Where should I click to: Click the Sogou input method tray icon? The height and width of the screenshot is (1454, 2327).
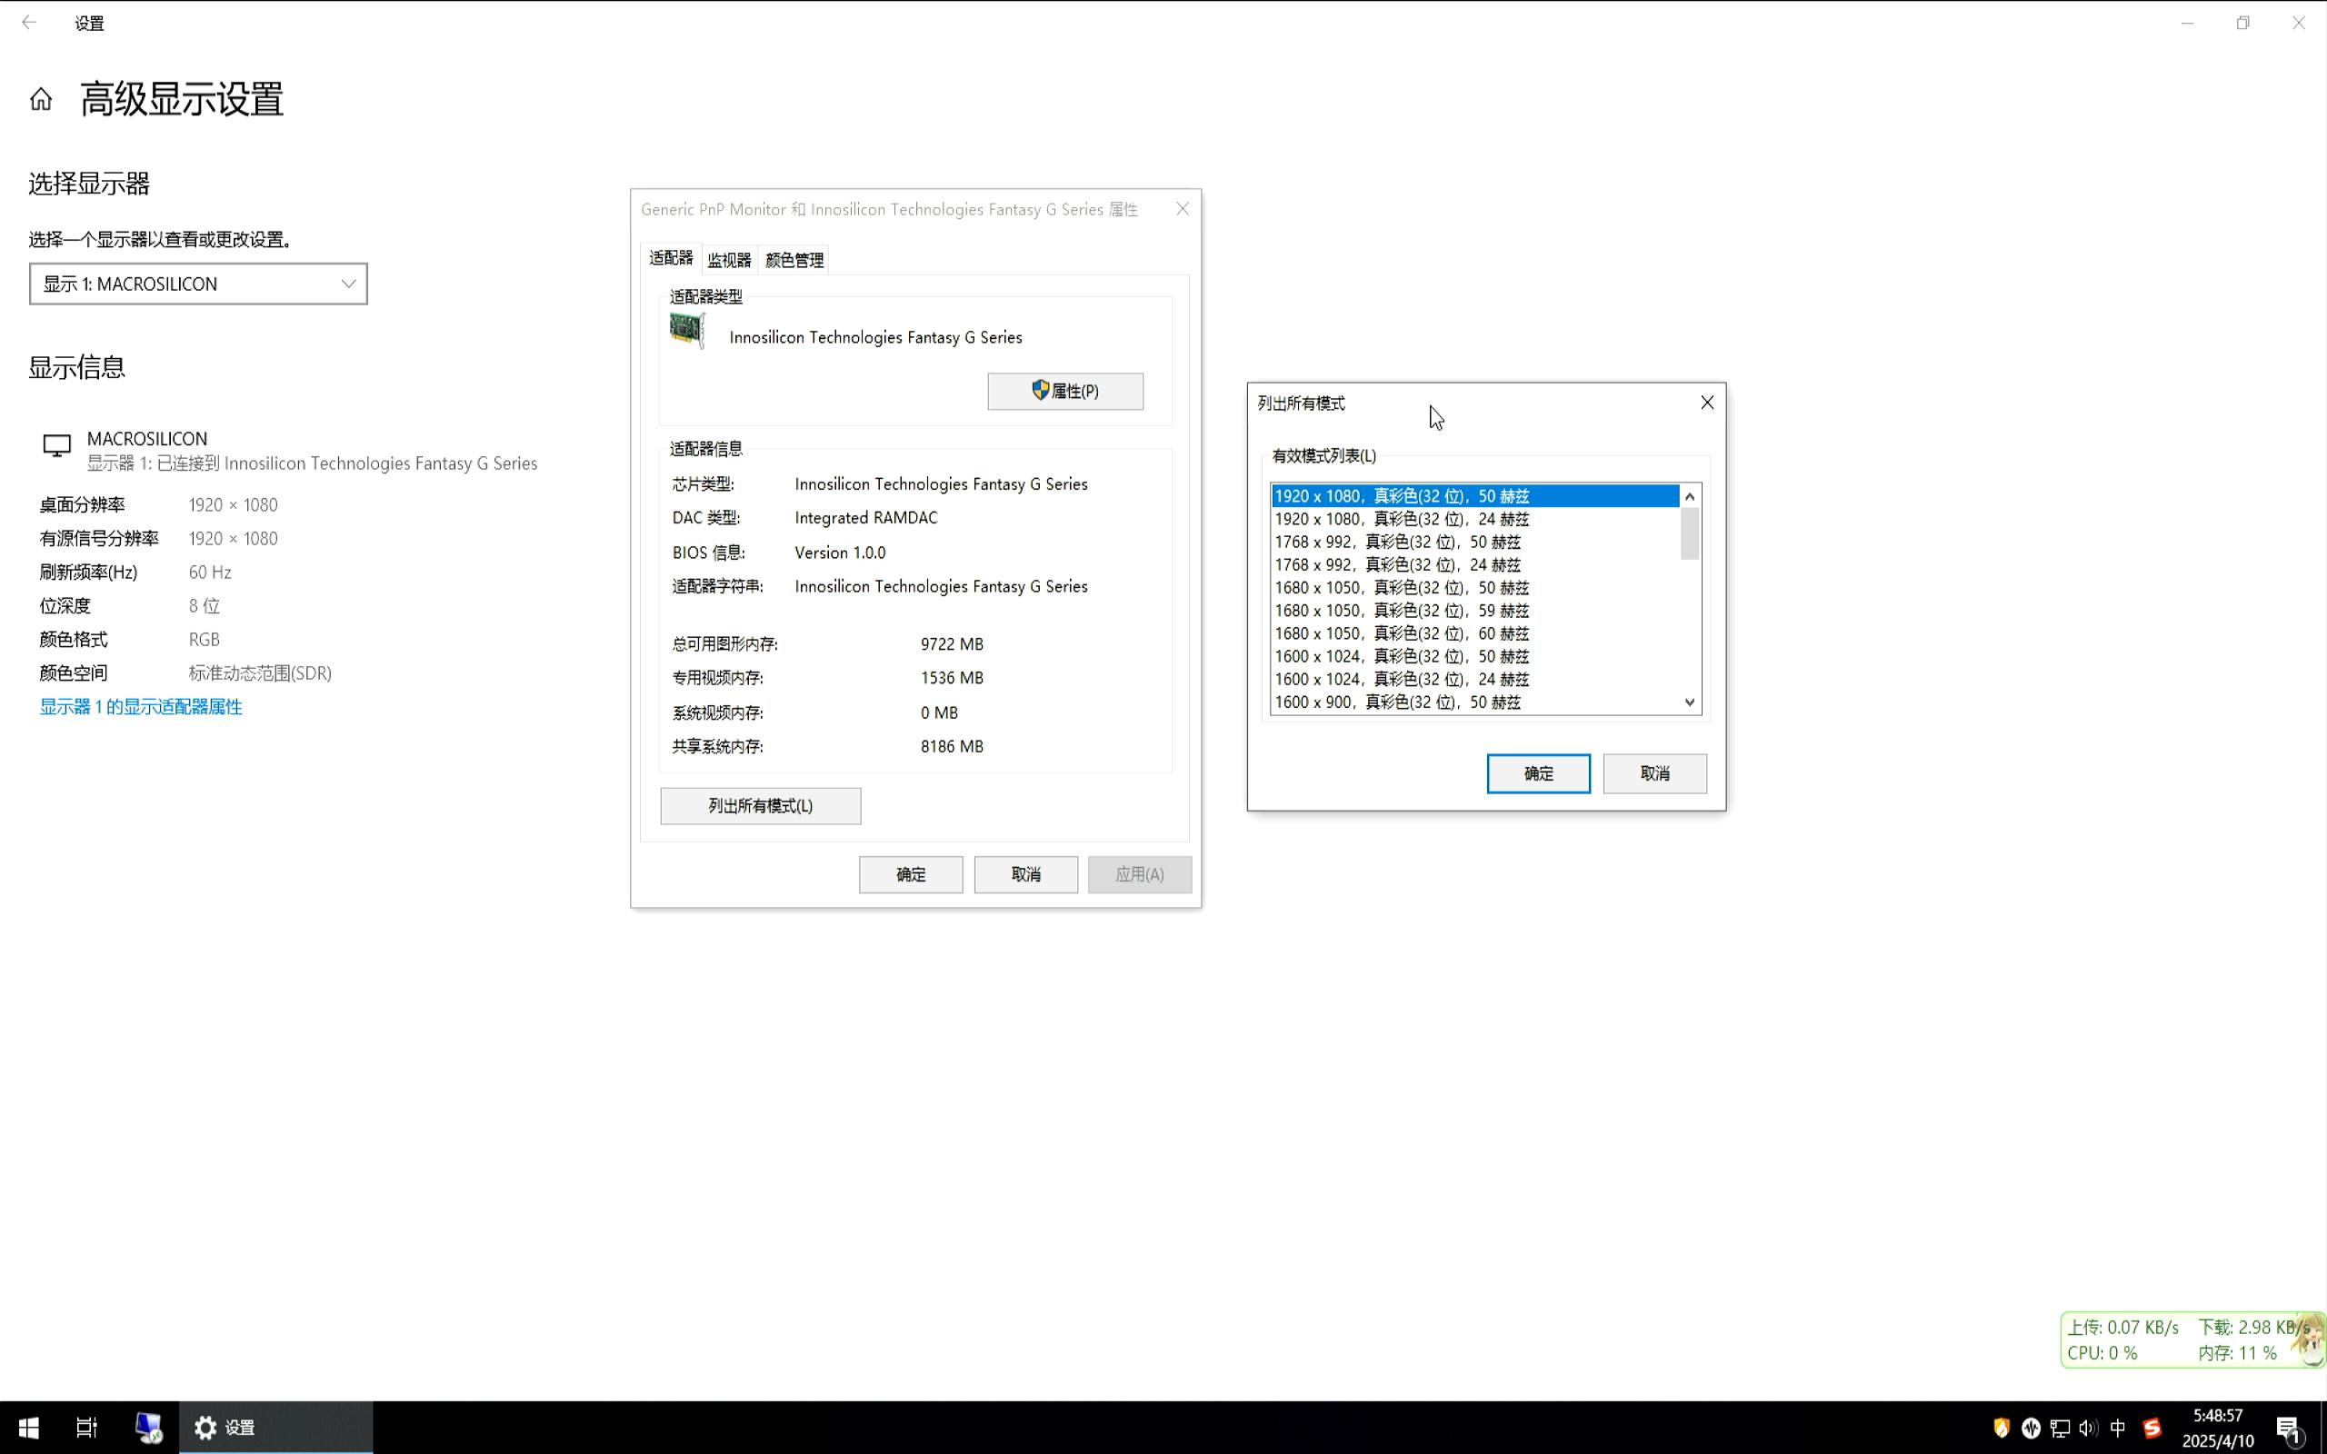coord(2152,1428)
